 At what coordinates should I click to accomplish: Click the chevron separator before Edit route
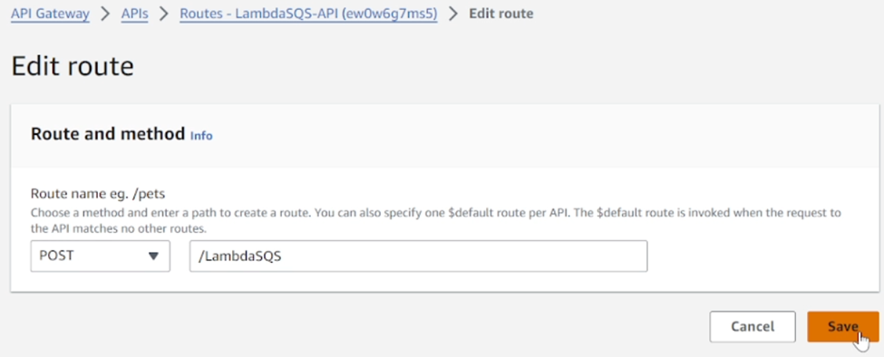(x=453, y=14)
